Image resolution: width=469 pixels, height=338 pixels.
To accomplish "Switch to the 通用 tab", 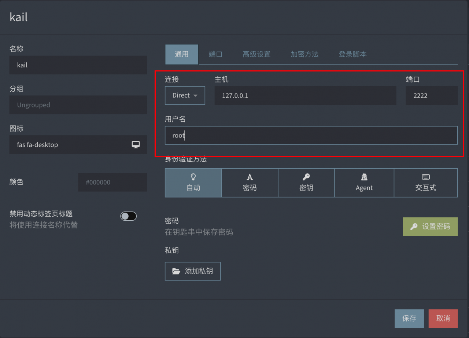I will pos(182,54).
